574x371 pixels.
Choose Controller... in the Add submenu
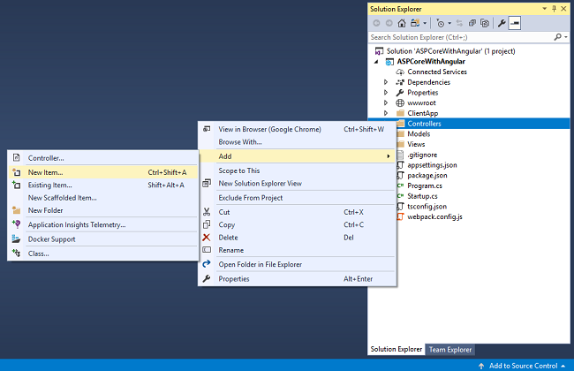click(102, 158)
